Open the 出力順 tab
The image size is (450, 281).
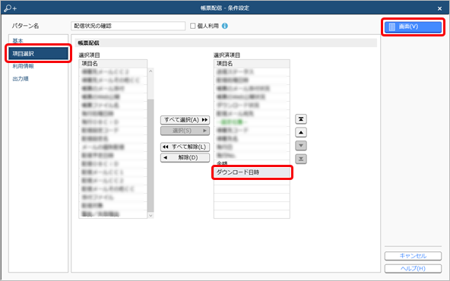[x=21, y=79]
